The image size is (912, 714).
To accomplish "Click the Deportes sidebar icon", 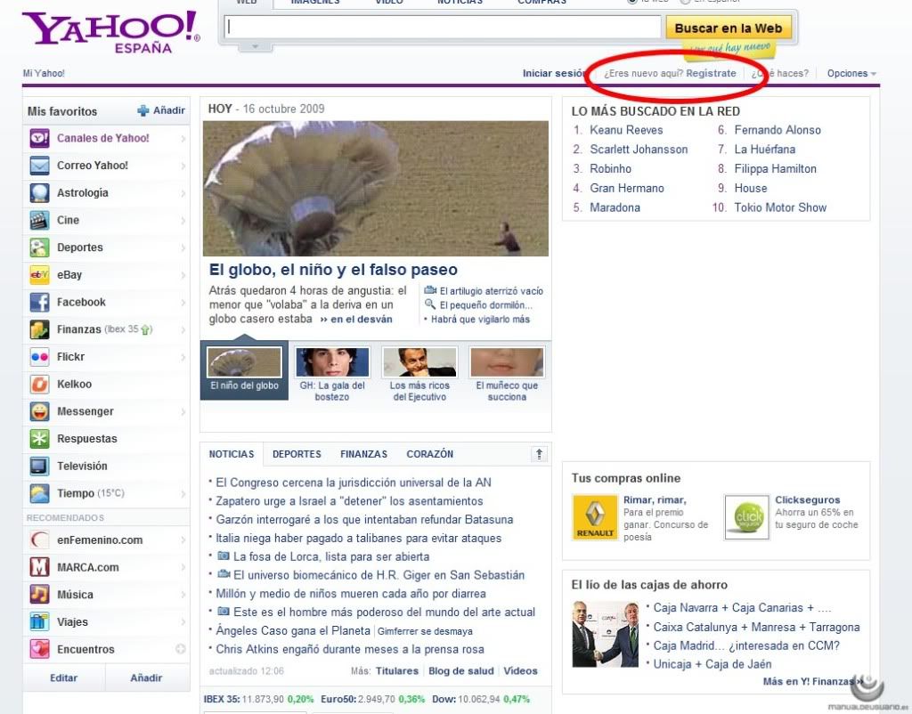I will pyautogui.click(x=39, y=247).
